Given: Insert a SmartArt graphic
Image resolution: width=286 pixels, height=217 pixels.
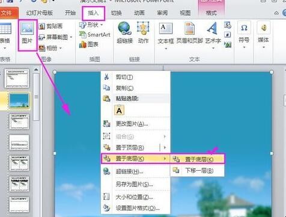Looking at the screenshot, I should [95, 35].
